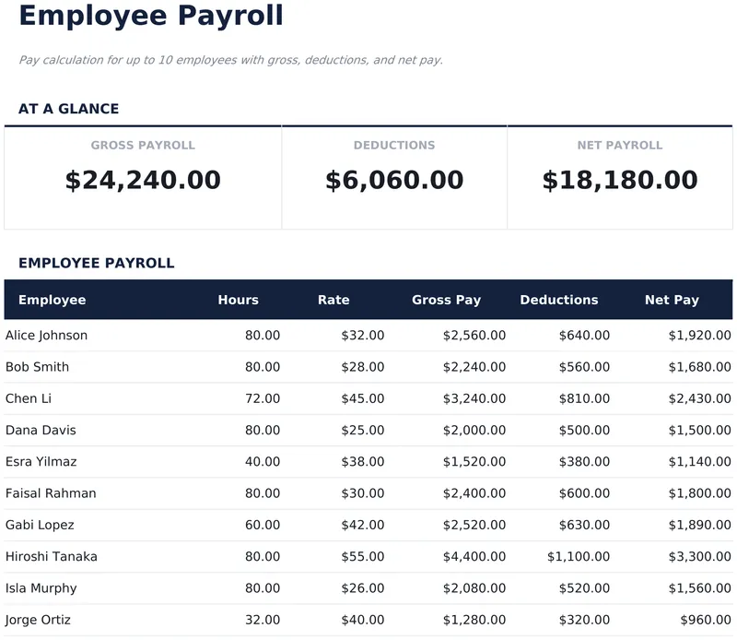Click Gabi Lopez's net pay $1,890.00
Screen dimensions: 737x640
point(700,525)
